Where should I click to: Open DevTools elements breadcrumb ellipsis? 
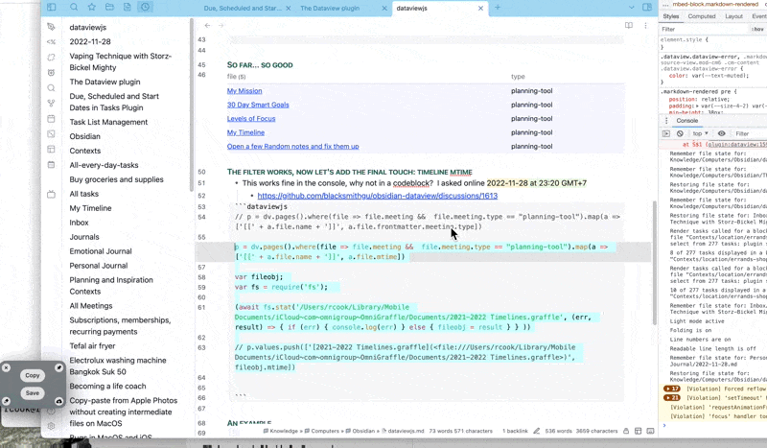pyautogui.click(x=665, y=5)
